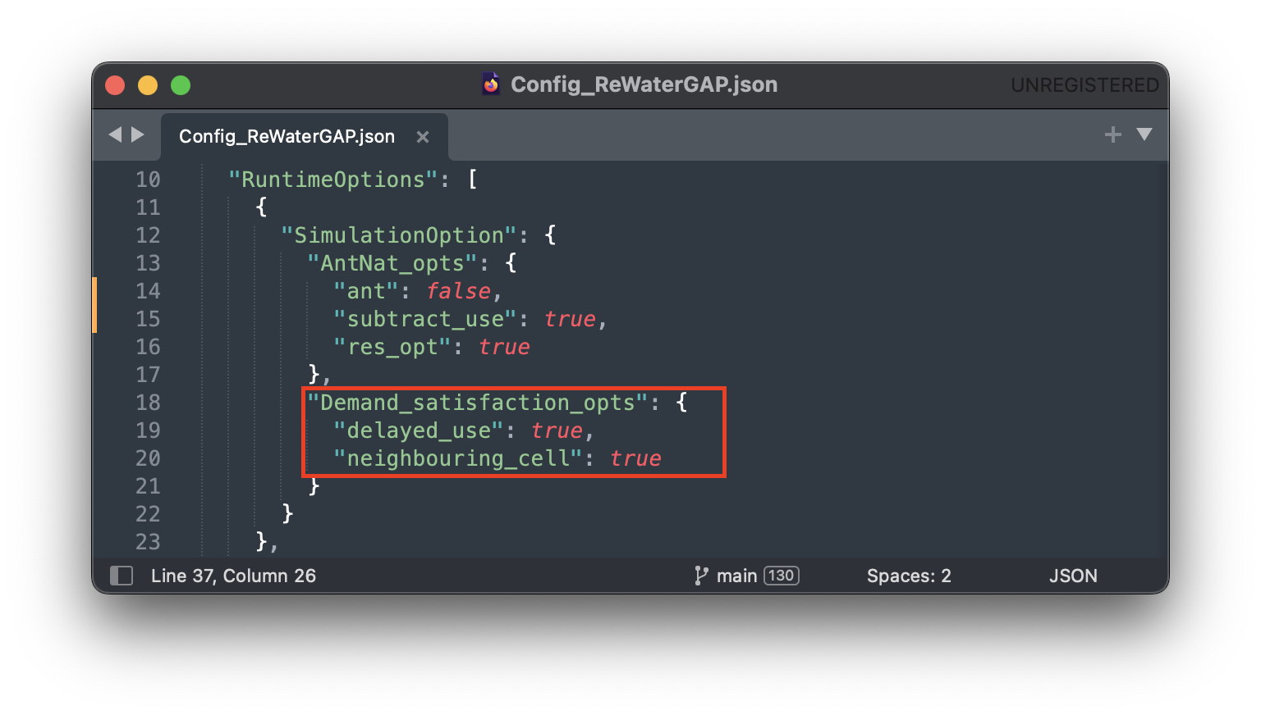This screenshot has width=1261, height=715.
Task: Add a new tab with plus icon
Action: tap(1112, 134)
